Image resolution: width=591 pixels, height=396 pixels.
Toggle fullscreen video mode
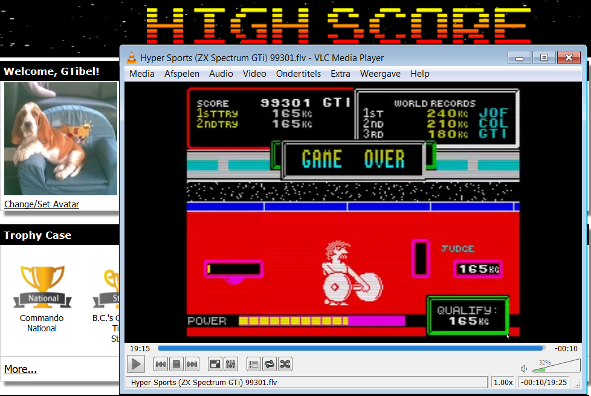tap(215, 364)
